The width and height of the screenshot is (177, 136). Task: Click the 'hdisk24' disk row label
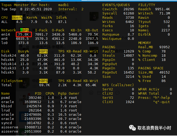pyautogui.click(x=9, y=56)
